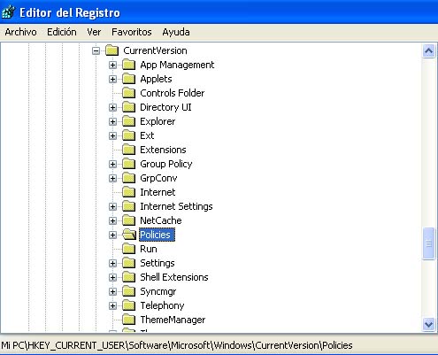This screenshot has height=355, width=438.
Task: Click the Run folder icon
Action: [x=129, y=249]
